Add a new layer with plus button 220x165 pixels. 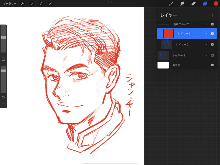click(x=212, y=15)
